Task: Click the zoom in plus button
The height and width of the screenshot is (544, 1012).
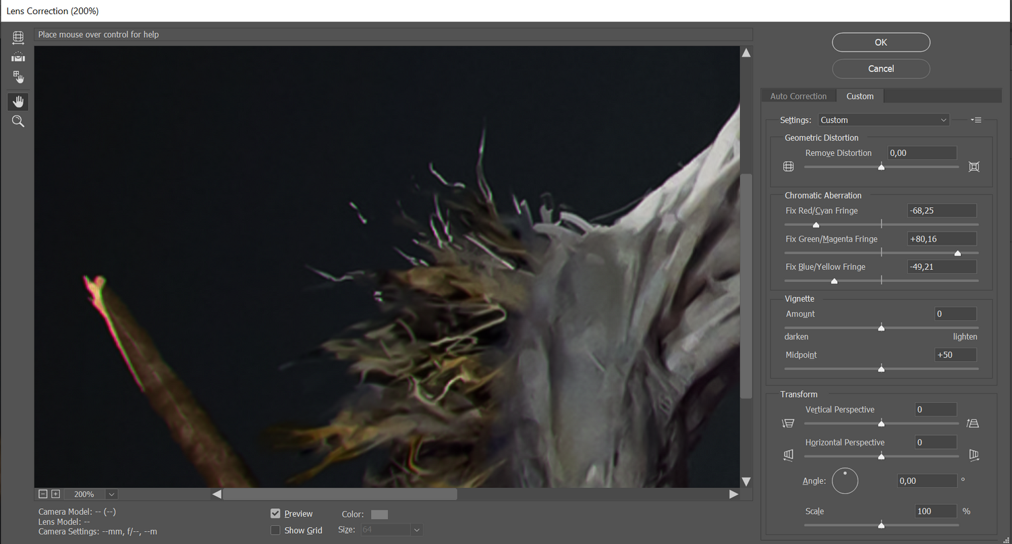Action: 55,494
